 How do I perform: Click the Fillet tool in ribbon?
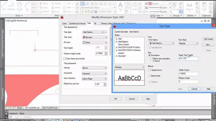(x=67, y=7)
